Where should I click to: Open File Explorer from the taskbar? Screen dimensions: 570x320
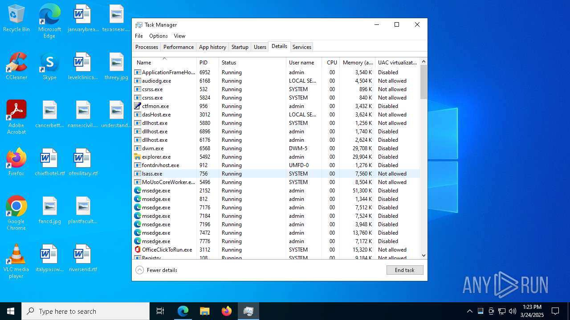click(x=204, y=311)
